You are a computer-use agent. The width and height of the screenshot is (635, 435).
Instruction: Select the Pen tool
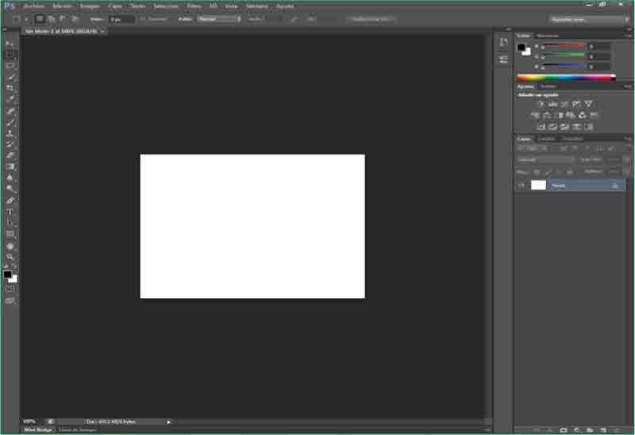pyautogui.click(x=10, y=200)
